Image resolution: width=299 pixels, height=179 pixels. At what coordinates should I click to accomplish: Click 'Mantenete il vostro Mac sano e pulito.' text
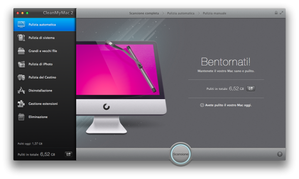click(x=226, y=71)
